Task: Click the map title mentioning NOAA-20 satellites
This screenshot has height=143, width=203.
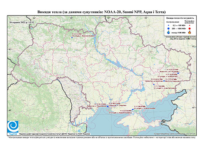Action: pos(101,12)
